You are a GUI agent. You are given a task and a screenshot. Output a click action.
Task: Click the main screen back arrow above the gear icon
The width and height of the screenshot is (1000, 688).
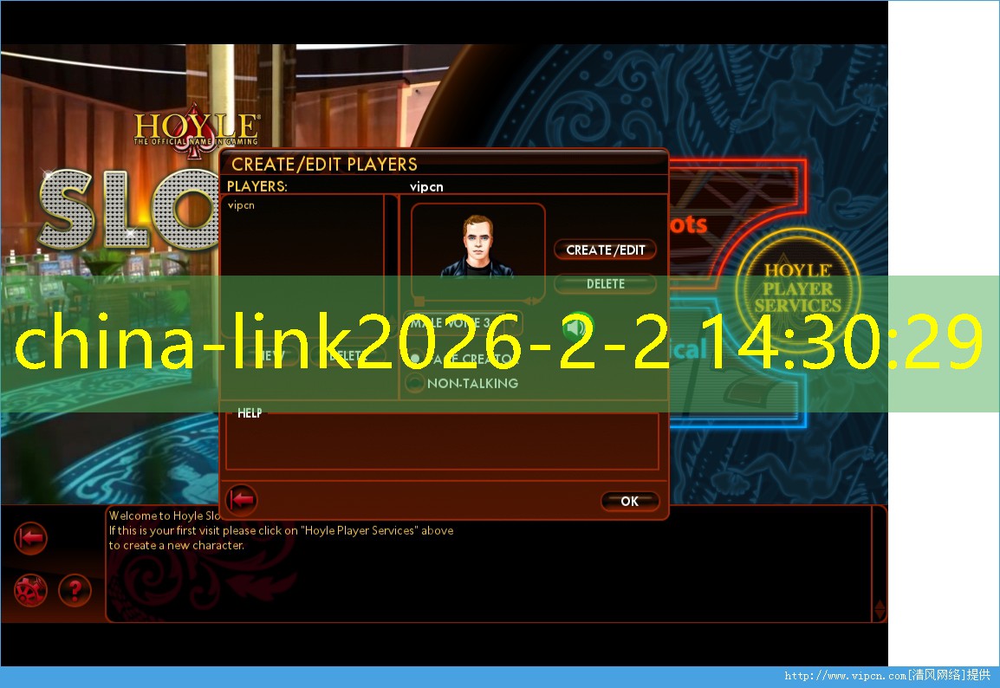(x=30, y=538)
